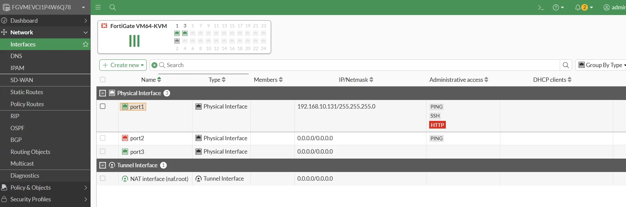Favorite the Interfaces page star icon
Image resolution: width=626 pixels, height=207 pixels.
tap(86, 44)
